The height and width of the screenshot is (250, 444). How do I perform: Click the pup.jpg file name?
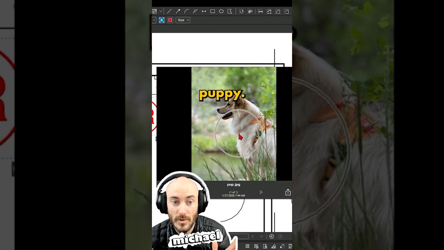click(x=233, y=185)
